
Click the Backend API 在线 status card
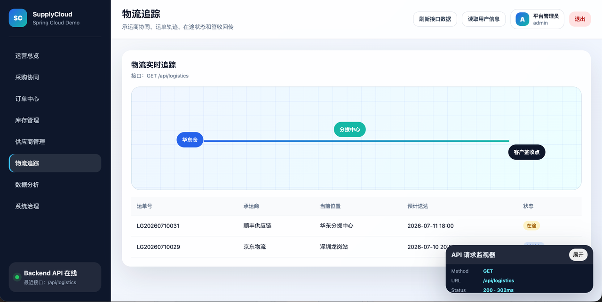(x=55, y=277)
